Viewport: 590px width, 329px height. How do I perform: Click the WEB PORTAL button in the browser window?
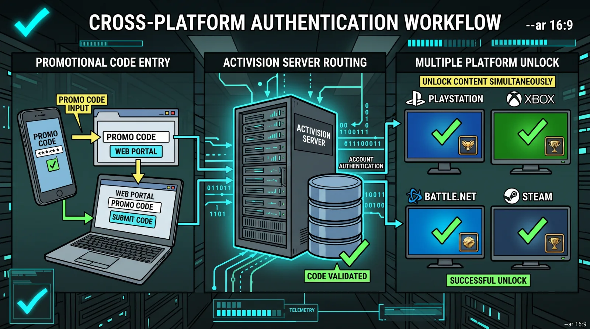[136, 151]
